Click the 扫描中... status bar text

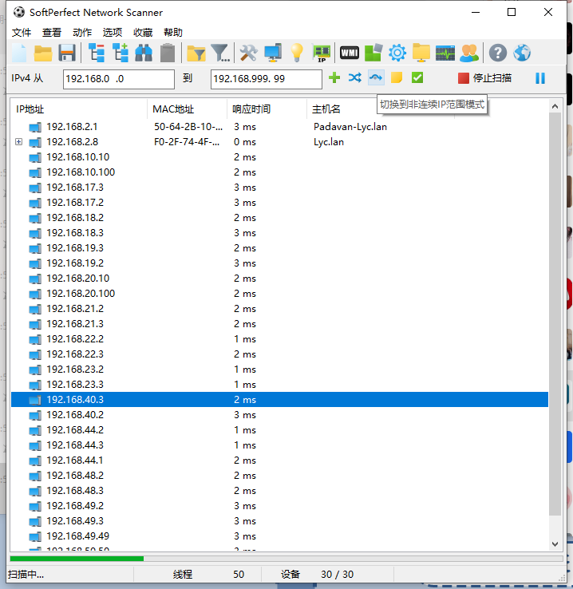[x=26, y=574]
